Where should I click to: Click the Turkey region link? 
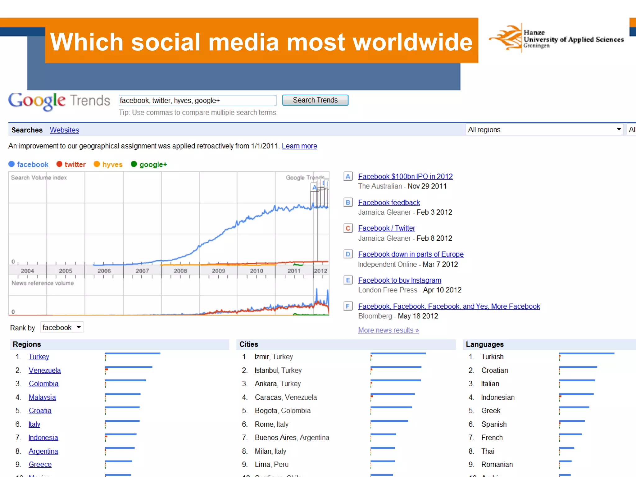point(39,357)
